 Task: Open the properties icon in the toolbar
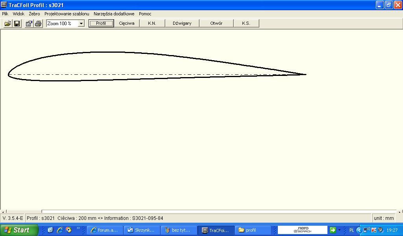29,24
